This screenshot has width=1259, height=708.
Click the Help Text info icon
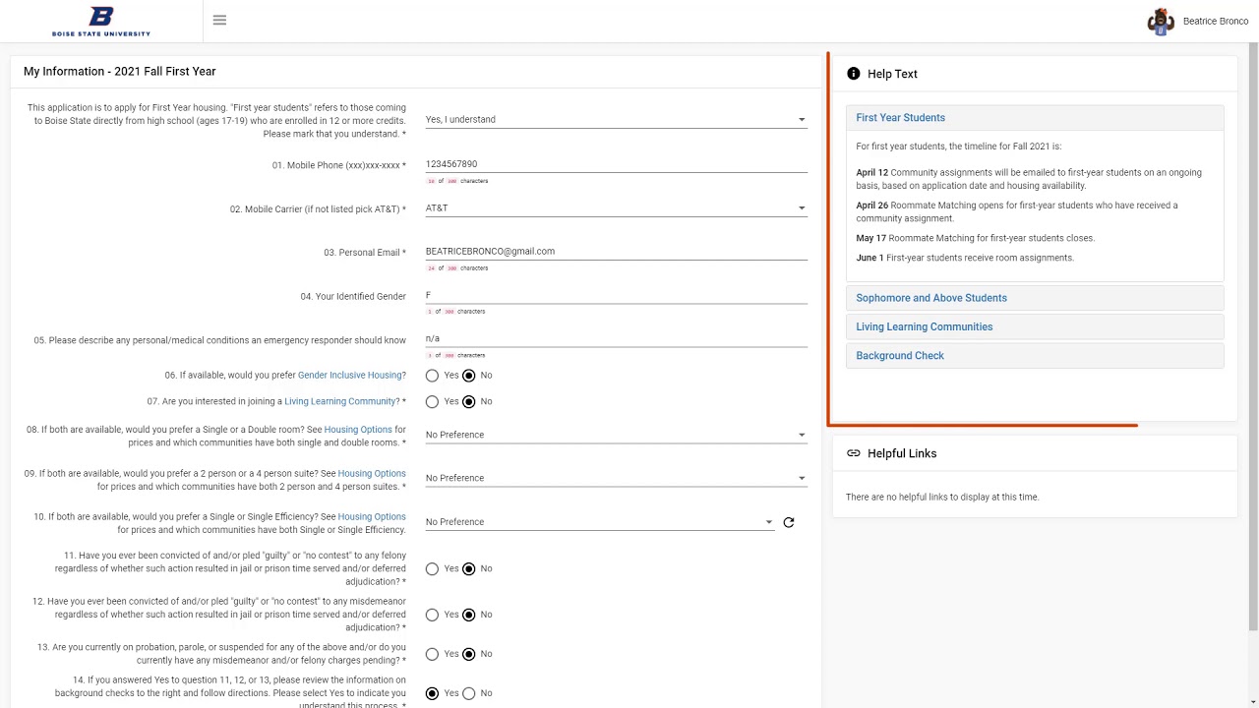coord(853,74)
